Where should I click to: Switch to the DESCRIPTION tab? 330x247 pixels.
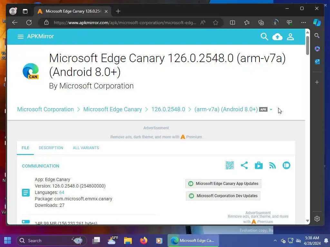tap(51, 148)
